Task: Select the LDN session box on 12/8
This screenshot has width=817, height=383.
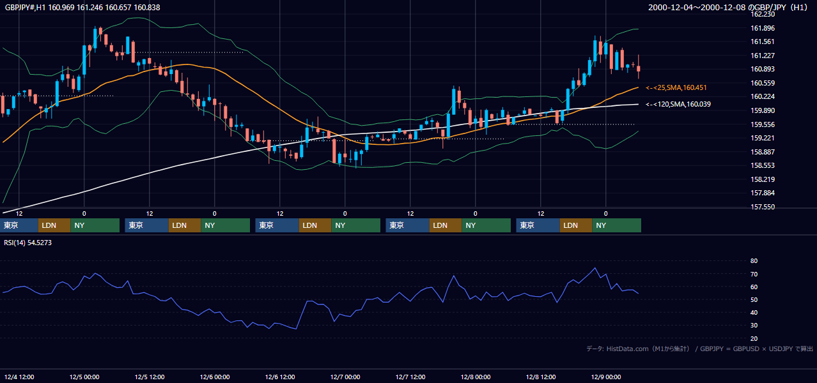Action: click(x=576, y=225)
